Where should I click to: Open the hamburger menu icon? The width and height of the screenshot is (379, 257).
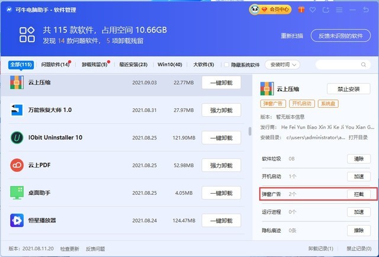click(339, 10)
